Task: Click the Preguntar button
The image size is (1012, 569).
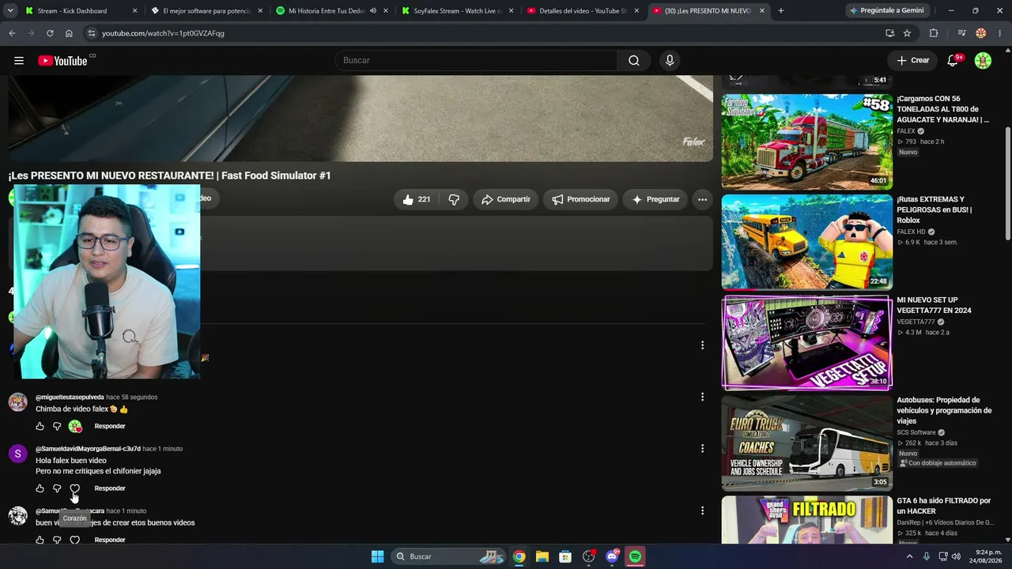Action: [655, 199]
